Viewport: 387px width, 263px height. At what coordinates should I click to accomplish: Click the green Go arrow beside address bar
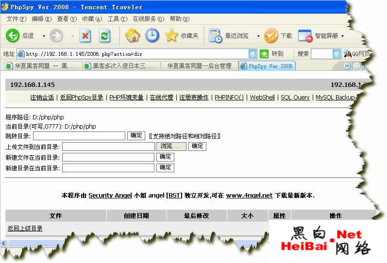click(264, 53)
